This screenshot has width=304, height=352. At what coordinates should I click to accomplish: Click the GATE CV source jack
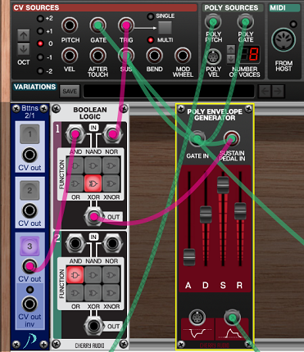point(98,25)
